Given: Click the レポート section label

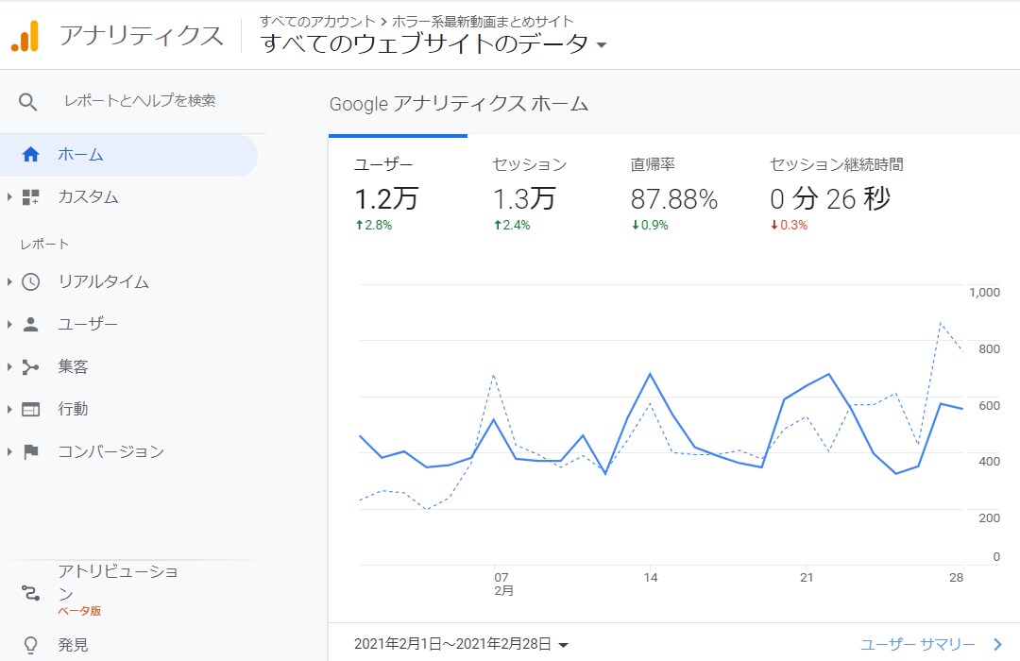Looking at the screenshot, I should 44,244.
